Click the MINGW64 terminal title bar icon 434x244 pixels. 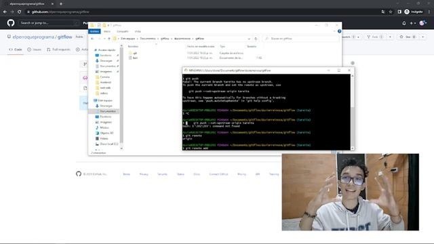pyautogui.click(x=186, y=70)
